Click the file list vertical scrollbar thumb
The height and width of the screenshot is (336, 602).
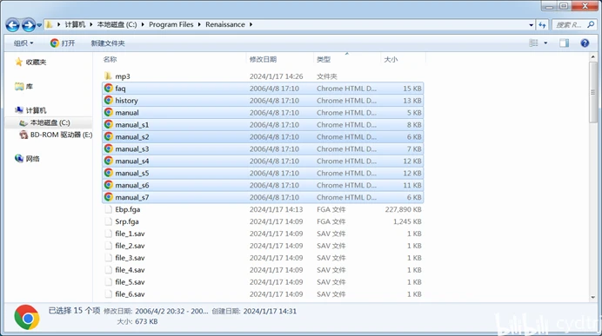pos(592,92)
